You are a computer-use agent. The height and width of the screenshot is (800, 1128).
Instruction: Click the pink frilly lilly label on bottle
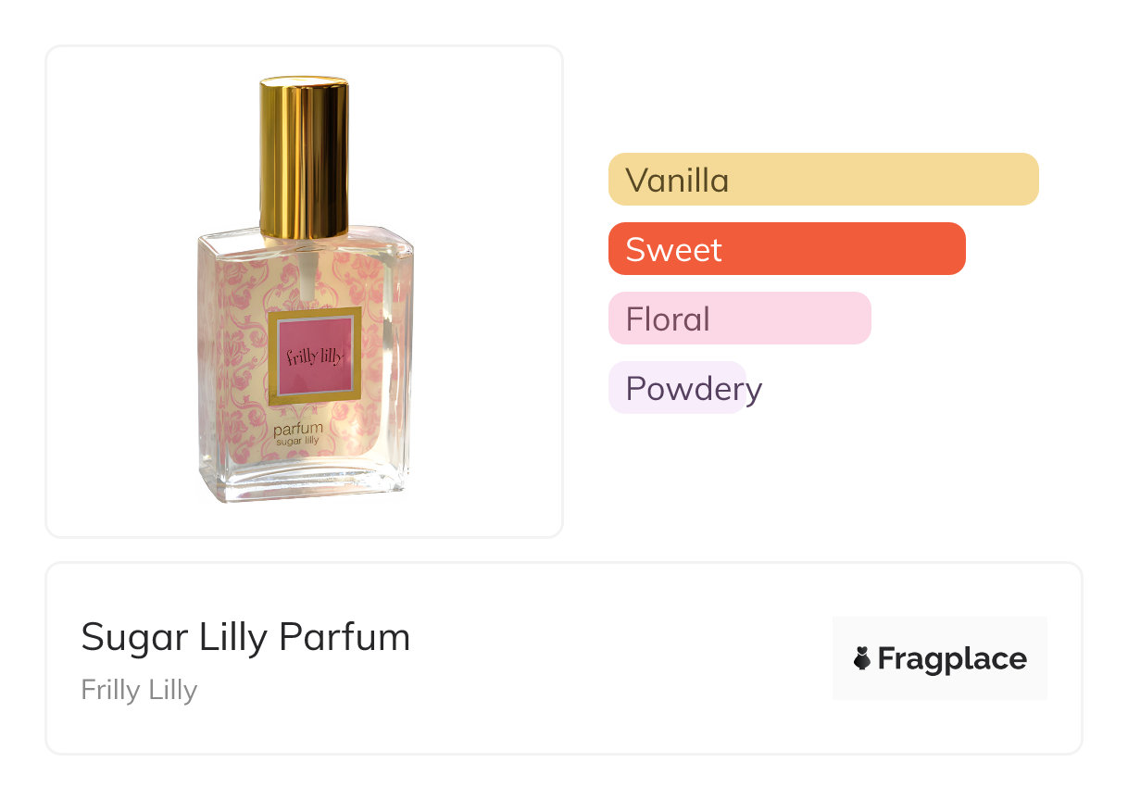[314, 357]
